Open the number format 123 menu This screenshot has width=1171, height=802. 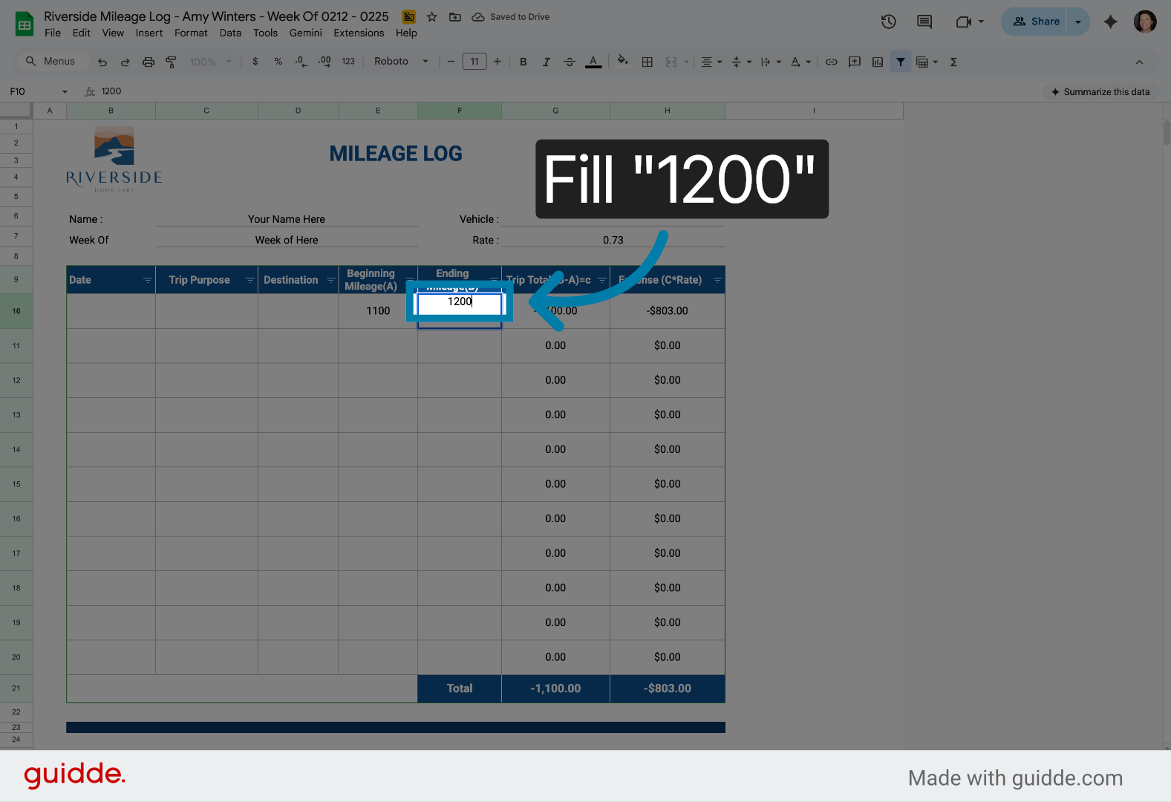[348, 62]
